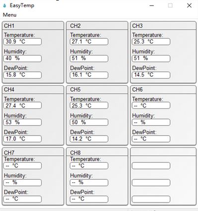The image size is (198, 211).
Task: Click CH2 DewPoint field showing 16.1 °C
Action: click(x=89, y=75)
